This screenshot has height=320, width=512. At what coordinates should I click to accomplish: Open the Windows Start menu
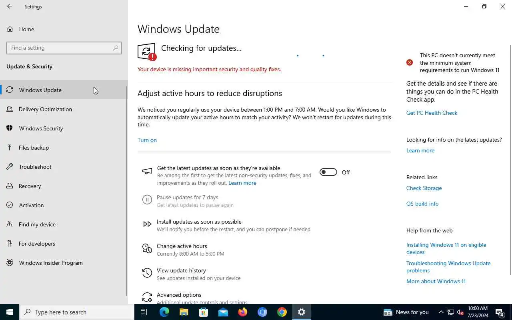coord(10,312)
